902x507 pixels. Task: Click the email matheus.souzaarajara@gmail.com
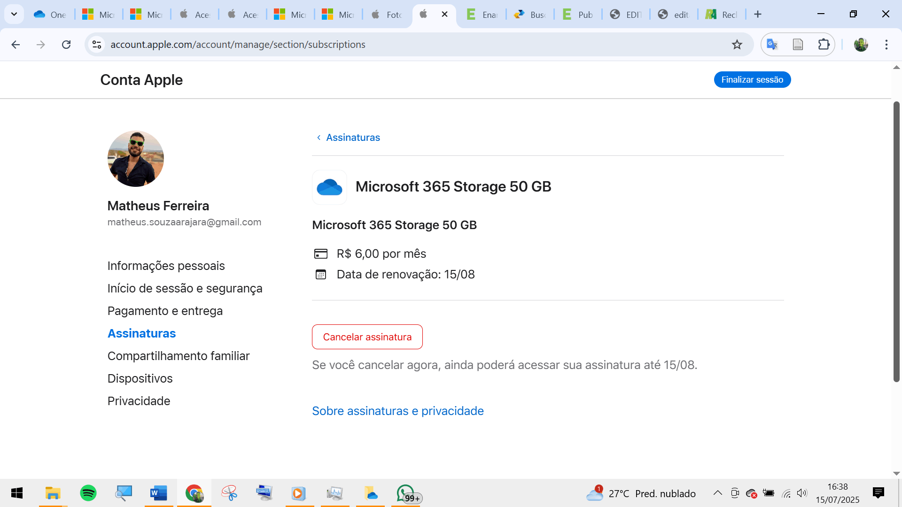184,222
